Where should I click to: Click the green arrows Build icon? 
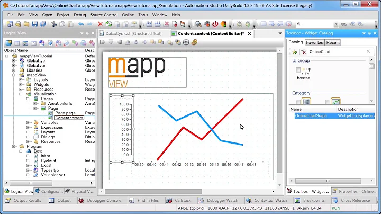coord(108,24)
